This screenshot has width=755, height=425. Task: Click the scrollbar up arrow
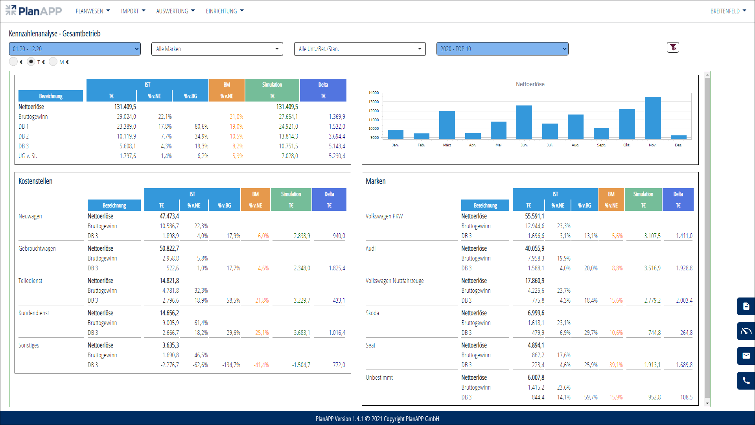pos(707,75)
